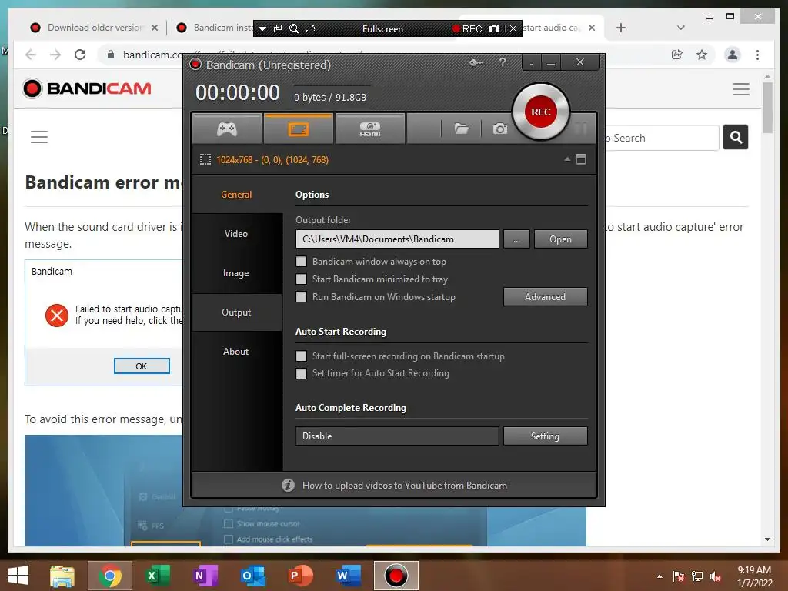This screenshot has width=788, height=591.
Task: Browse output folder with ... button
Action: pos(516,239)
